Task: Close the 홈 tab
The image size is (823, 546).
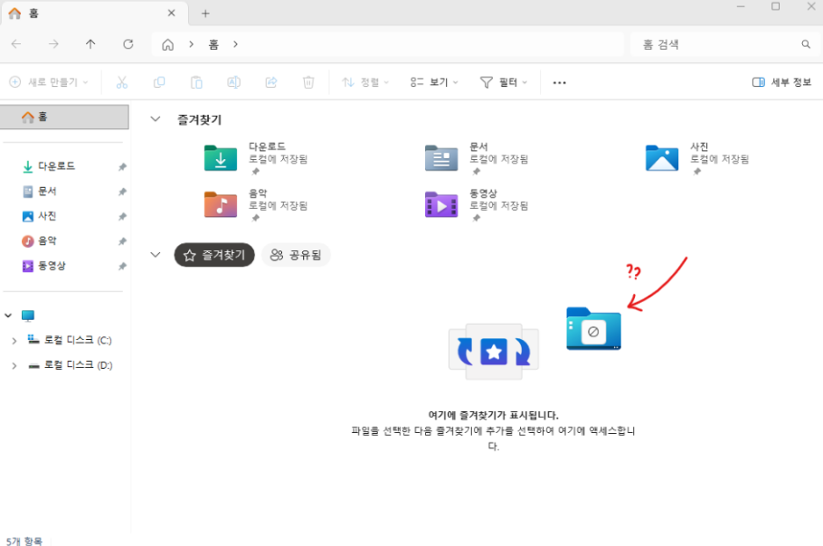Action: tap(172, 14)
